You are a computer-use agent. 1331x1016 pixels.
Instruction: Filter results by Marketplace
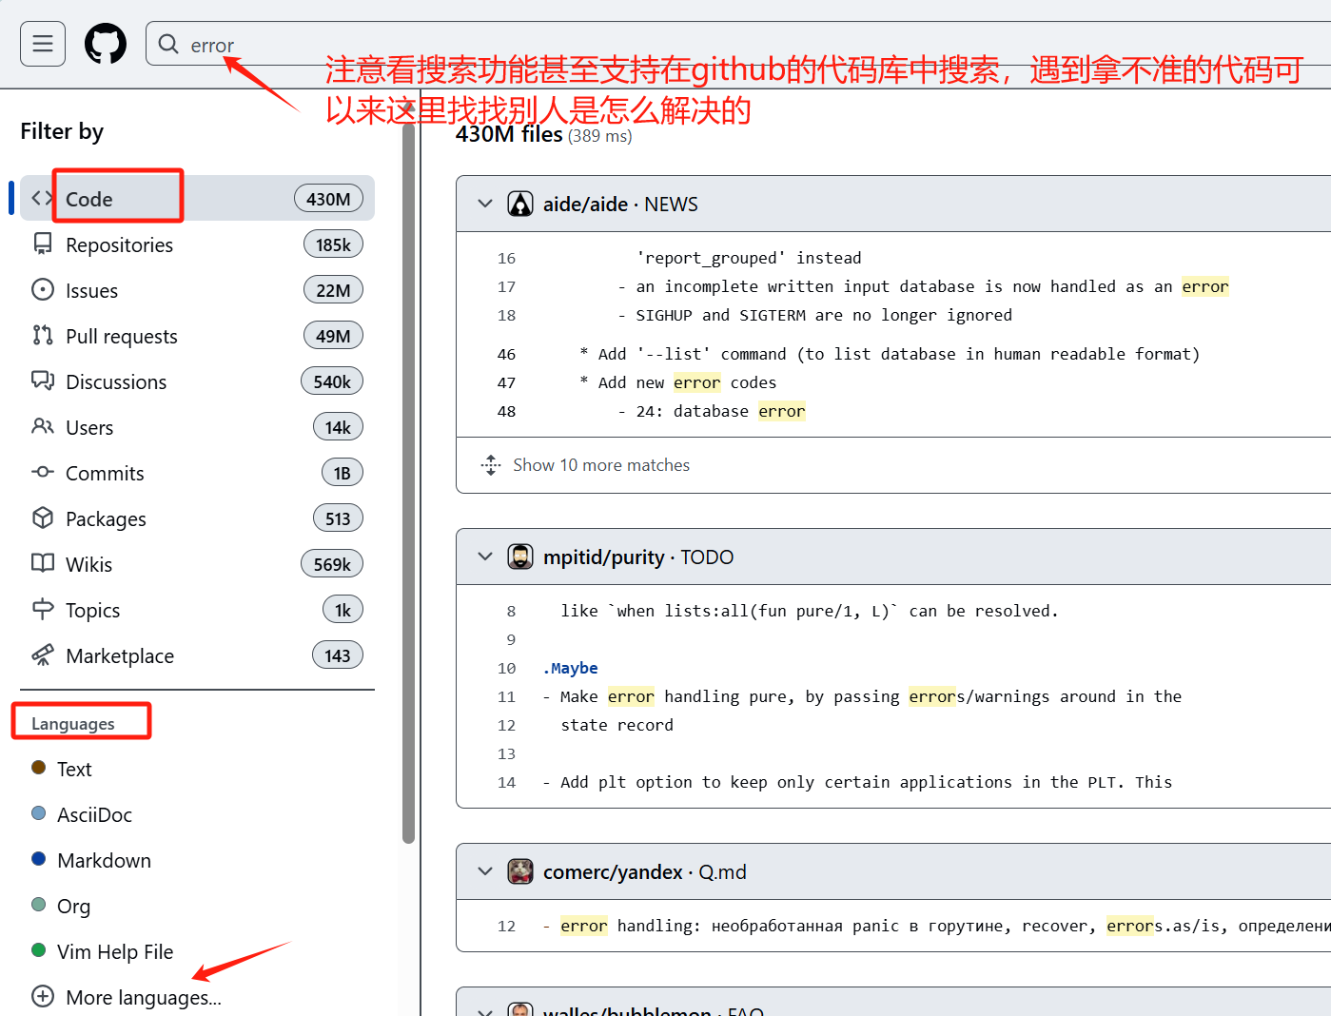197,655
